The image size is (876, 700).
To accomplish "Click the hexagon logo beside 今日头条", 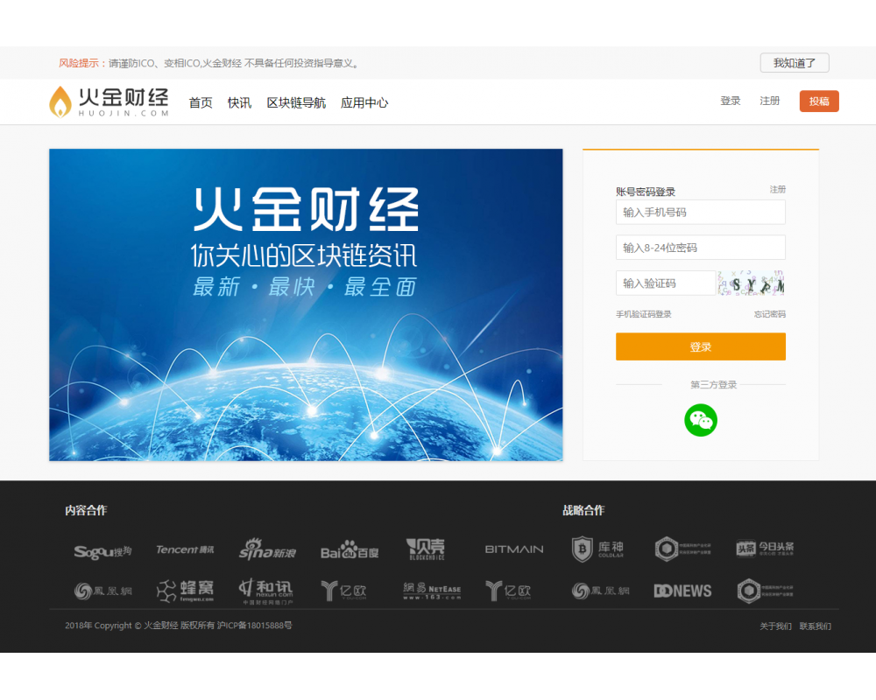I will 682,549.
